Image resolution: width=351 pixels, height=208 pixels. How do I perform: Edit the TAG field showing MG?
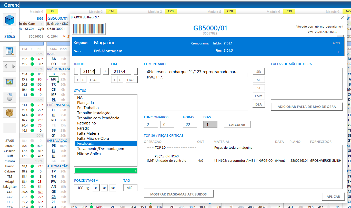[x=130, y=188]
